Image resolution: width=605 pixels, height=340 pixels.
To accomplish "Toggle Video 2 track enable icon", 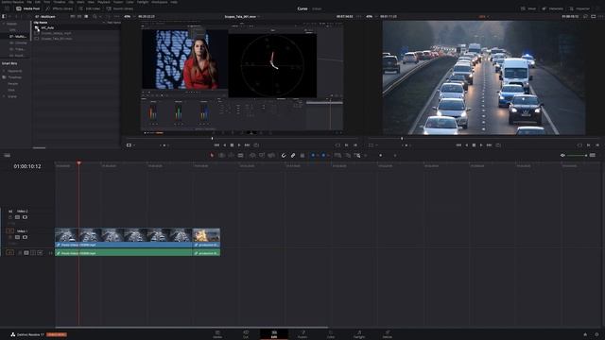I will [25, 217].
